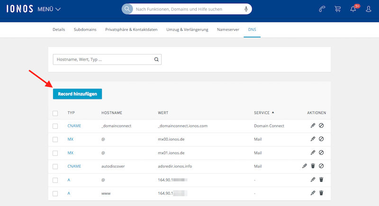The height and width of the screenshot is (206, 379).
Task: Check the _domainconnect CNAME record checkbox
Action: [55, 126]
